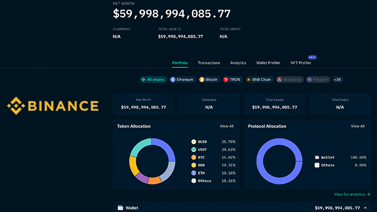Screen dimensions: 377x212
Task: Click the Protocol Allocation heading
Action: [x=267, y=126]
